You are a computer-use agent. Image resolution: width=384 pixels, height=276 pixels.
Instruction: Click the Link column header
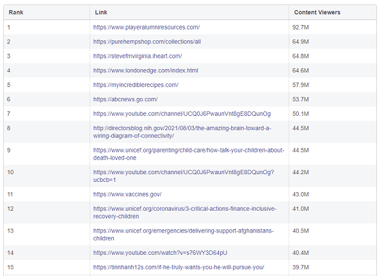[101, 12]
